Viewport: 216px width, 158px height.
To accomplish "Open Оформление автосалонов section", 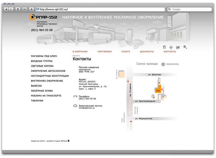I will pos(48,71).
